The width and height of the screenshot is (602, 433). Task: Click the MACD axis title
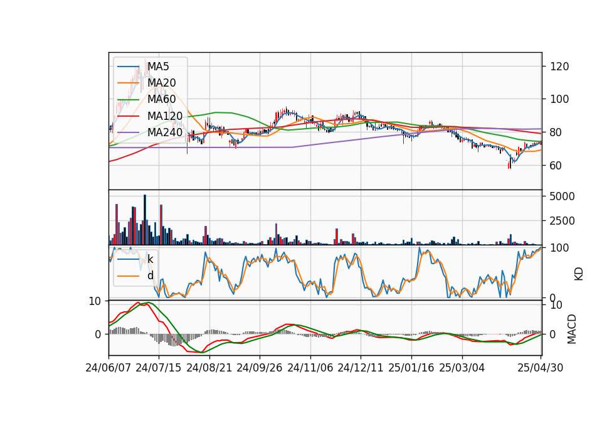point(572,329)
